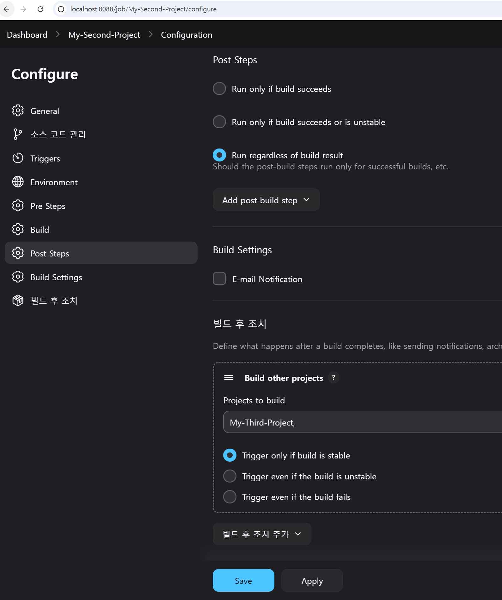Click the post-build actions box icon

click(18, 300)
